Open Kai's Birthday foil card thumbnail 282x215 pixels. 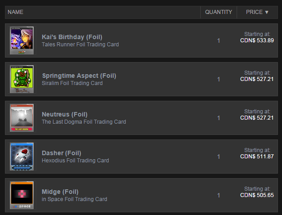pyautogui.click(x=22, y=40)
